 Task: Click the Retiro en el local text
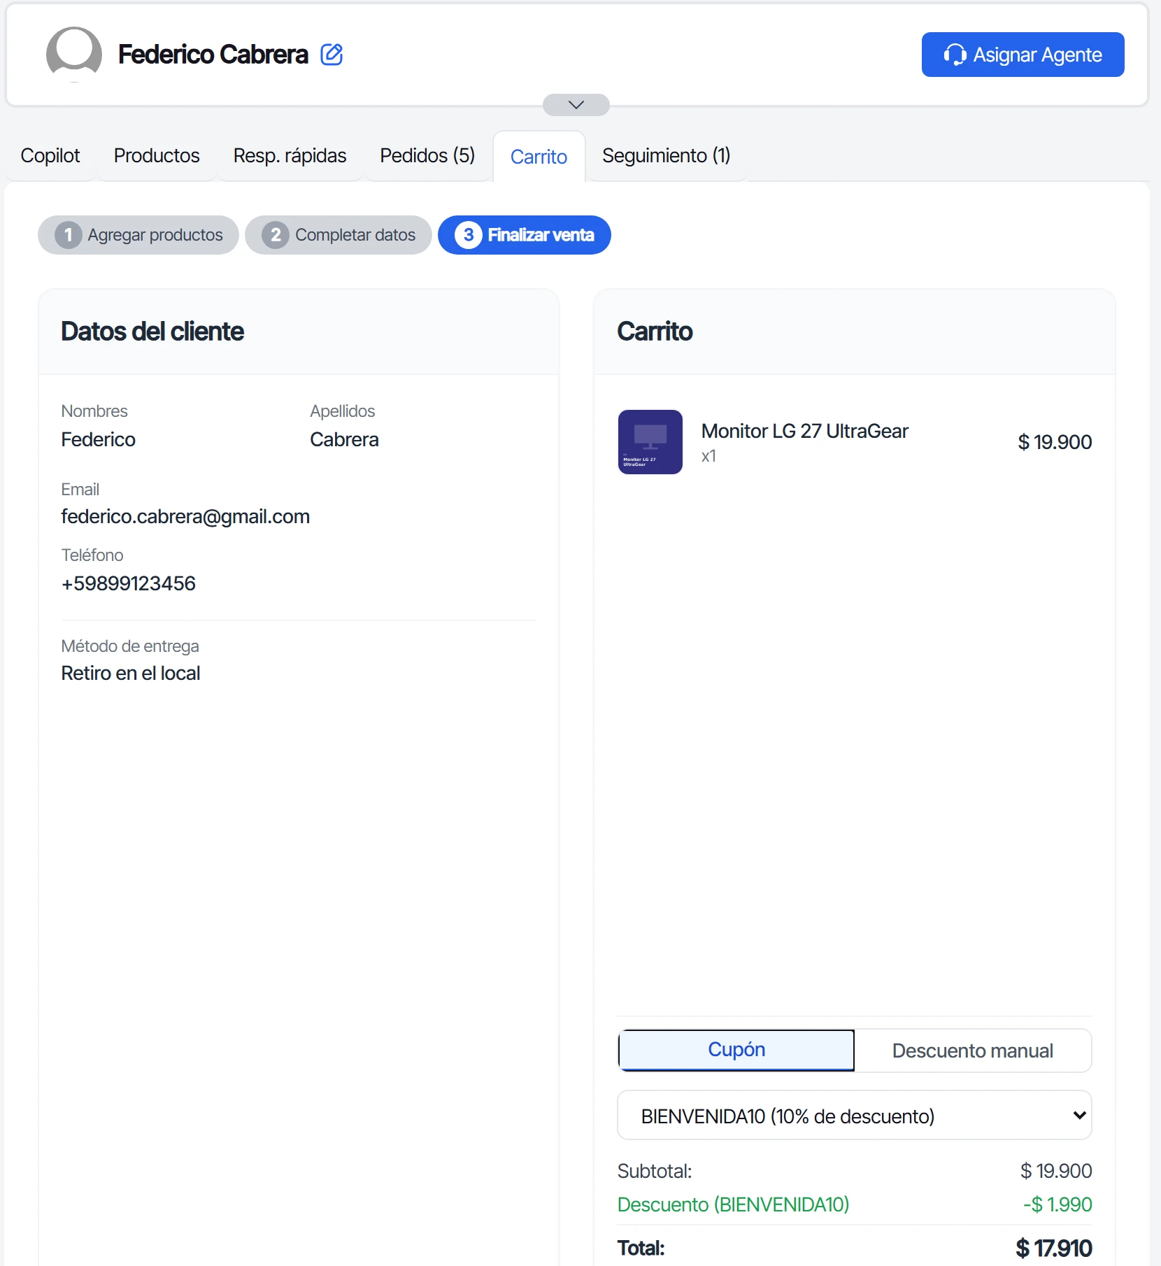click(x=131, y=673)
